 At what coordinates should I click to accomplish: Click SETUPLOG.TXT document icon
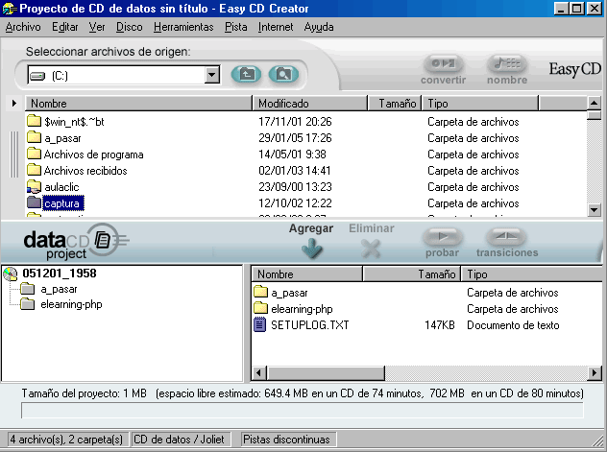(259, 324)
